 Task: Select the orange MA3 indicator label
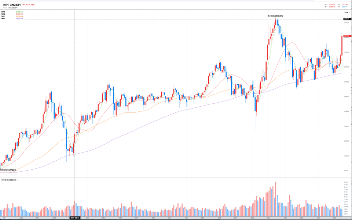(19, 17)
